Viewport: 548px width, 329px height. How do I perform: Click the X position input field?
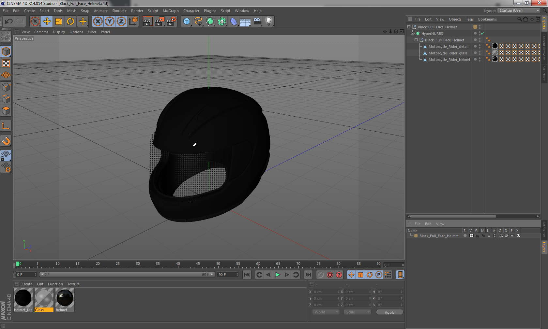tap(326, 292)
